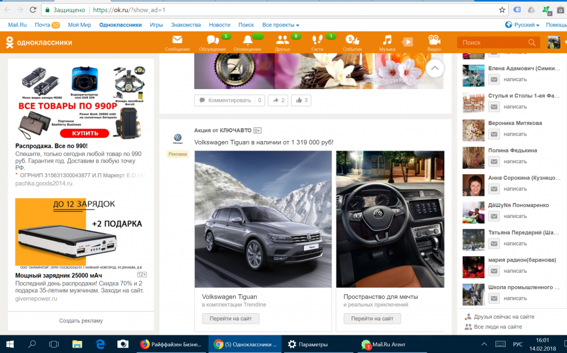This screenshot has height=353, width=567.
Task: Message Полина Федькина via envelope icon
Action: coord(494,162)
